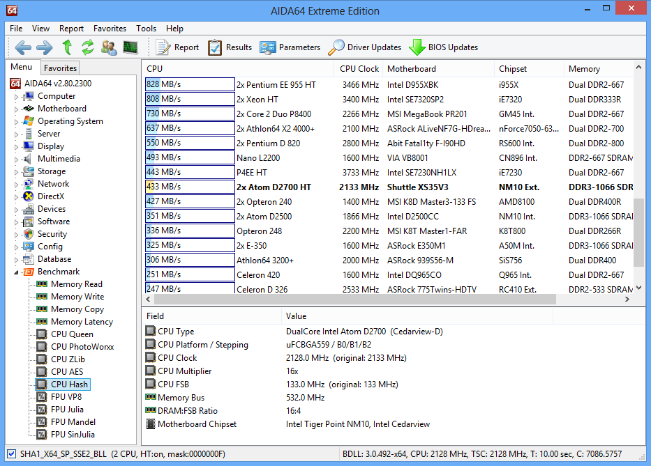Click the green monitor graph toolbar icon

130,47
